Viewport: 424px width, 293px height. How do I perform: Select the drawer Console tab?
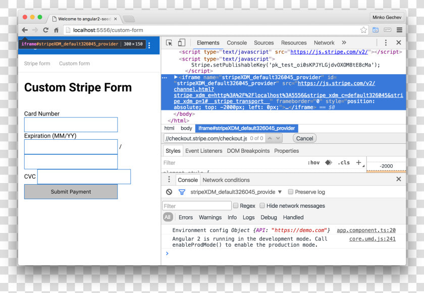pos(188,180)
